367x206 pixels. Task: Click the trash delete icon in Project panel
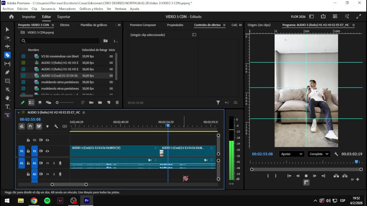pos(117,102)
